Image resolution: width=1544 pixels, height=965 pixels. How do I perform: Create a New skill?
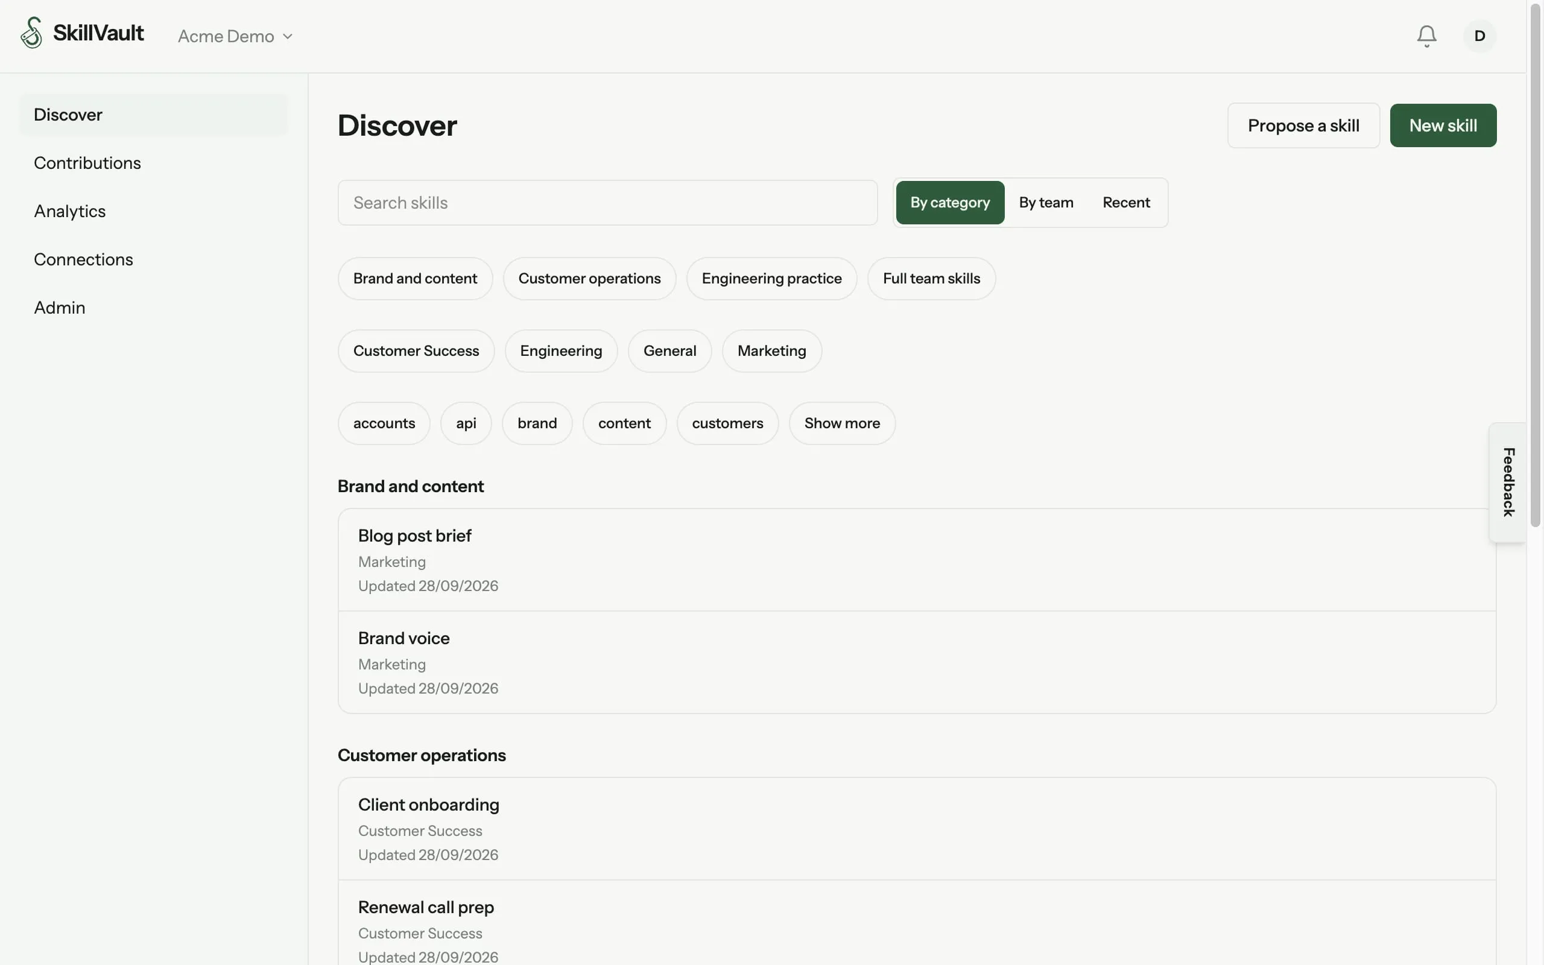(x=1443, y=125)
